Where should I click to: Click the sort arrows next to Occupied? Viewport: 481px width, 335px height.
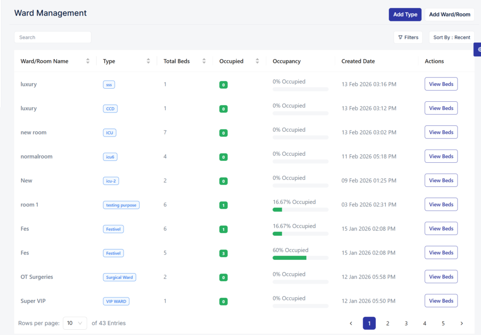click(257, 61)
